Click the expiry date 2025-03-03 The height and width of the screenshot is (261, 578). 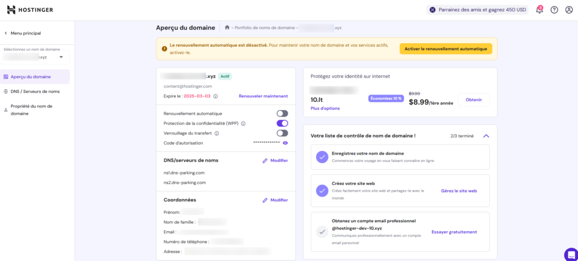pos(197,96)
